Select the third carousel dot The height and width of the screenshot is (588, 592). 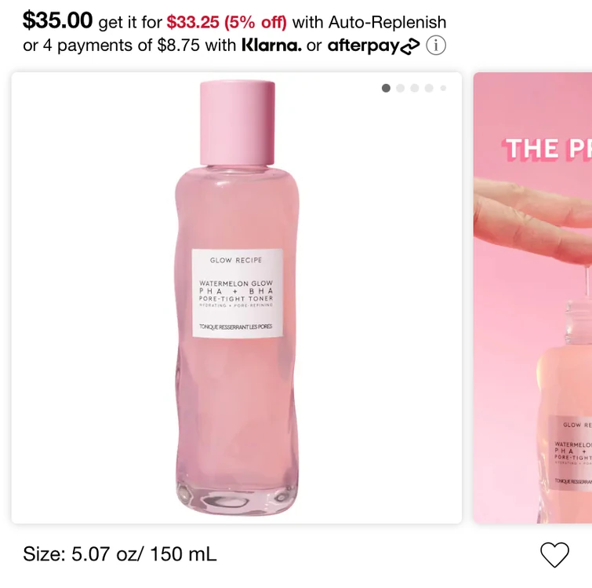point(415,88)
